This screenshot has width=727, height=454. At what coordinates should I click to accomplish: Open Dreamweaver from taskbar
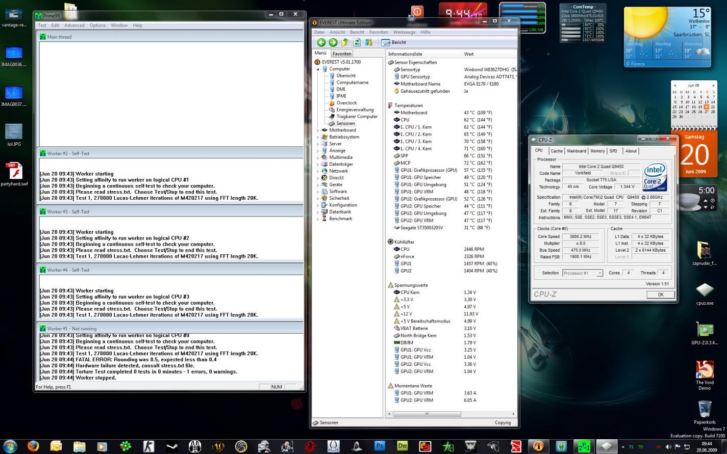403,446
